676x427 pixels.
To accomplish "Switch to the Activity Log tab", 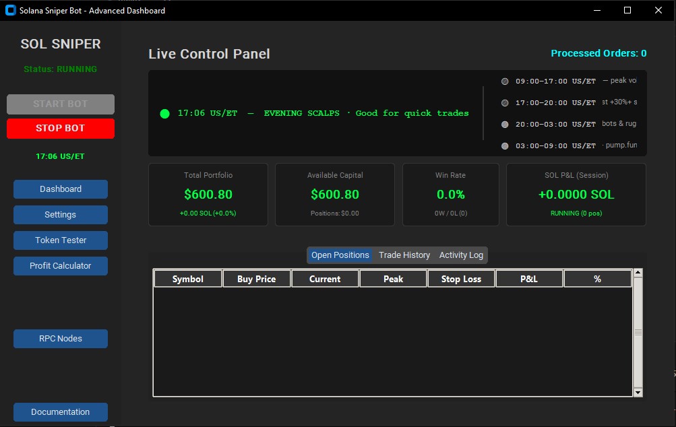I will coord(461,255).
